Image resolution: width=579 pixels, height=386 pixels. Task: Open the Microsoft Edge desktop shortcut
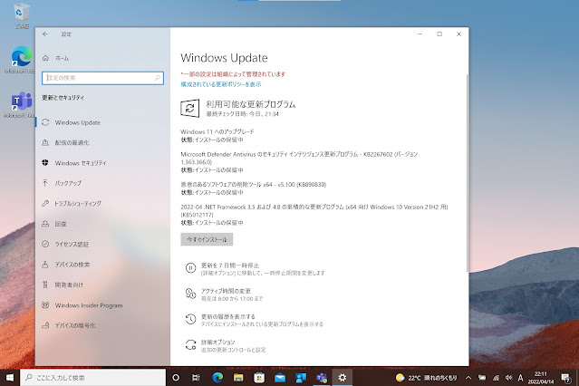(x=21, y=60)
